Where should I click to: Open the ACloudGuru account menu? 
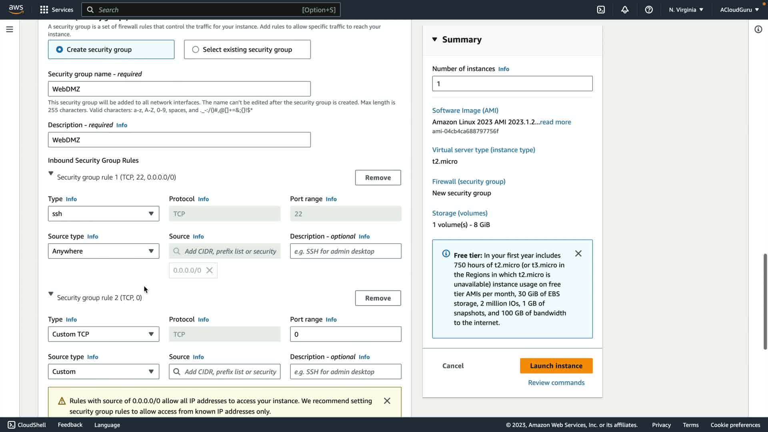tap(739, 10)
